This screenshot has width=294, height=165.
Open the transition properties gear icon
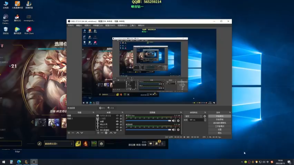pyautogui.click(x=205, y=116)
